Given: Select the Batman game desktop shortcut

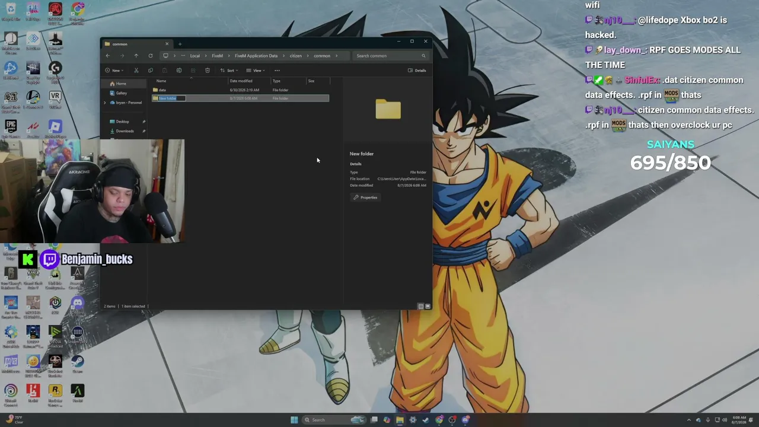Looking at the screenshot, I should pyautogui.click(x=55, y=42).
